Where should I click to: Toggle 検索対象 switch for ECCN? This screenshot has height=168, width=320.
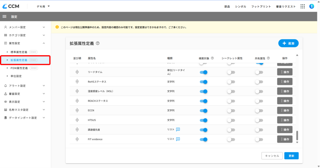pyautogui.click(x=203, y=110)
